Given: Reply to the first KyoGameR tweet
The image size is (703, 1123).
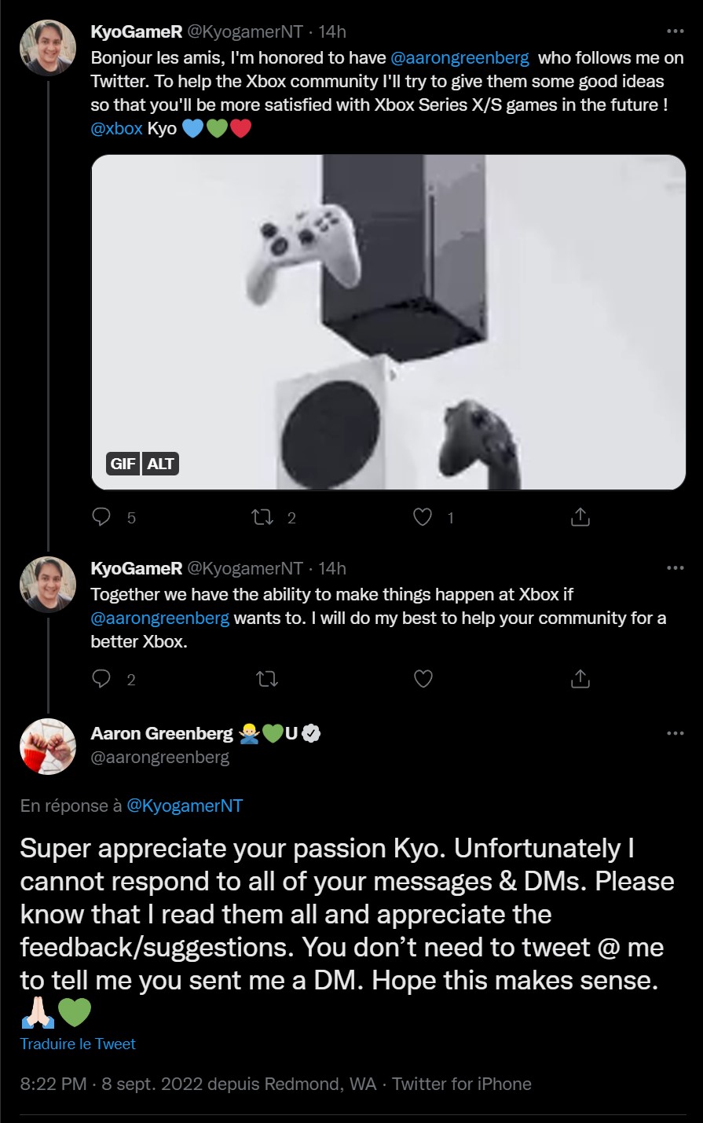Looking at the screenshot, I should coord(102,517).
